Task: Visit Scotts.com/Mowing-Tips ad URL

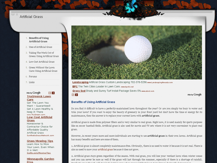Action: pos(39,153)
